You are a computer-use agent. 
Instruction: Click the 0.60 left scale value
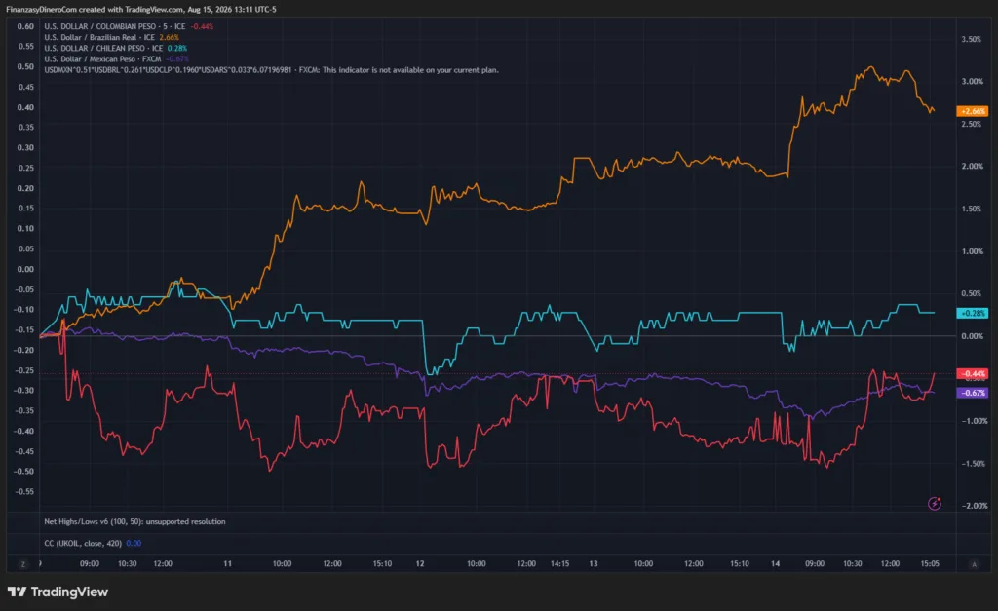click(25, 26)
